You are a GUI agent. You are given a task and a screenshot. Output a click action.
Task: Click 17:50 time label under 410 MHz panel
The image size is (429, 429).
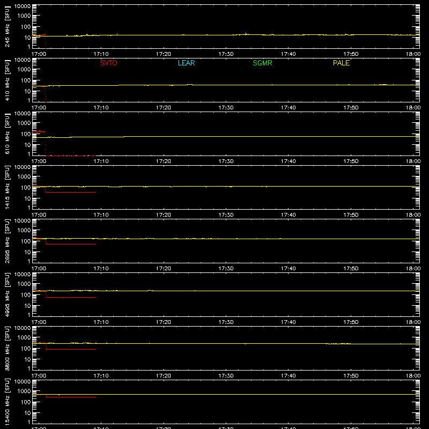coord(351,108)
